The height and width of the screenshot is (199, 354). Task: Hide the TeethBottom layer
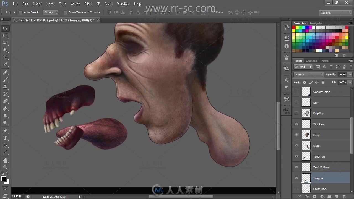[296, 167]
